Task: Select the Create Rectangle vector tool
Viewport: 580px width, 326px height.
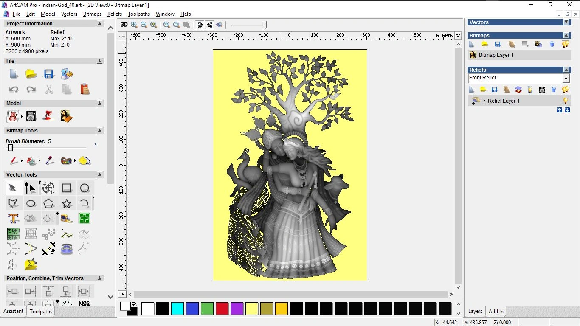Action: pyautogui.click(x=67, y=188)
